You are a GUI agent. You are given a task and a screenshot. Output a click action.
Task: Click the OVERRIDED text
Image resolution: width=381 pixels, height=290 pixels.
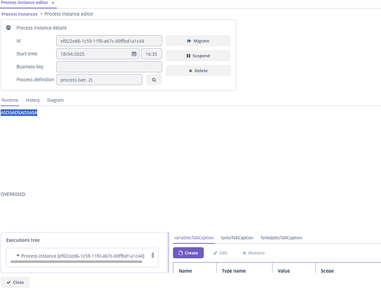point(13,194)
